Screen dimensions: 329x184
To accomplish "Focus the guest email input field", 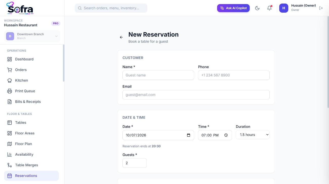I will [x=196, y=95].
